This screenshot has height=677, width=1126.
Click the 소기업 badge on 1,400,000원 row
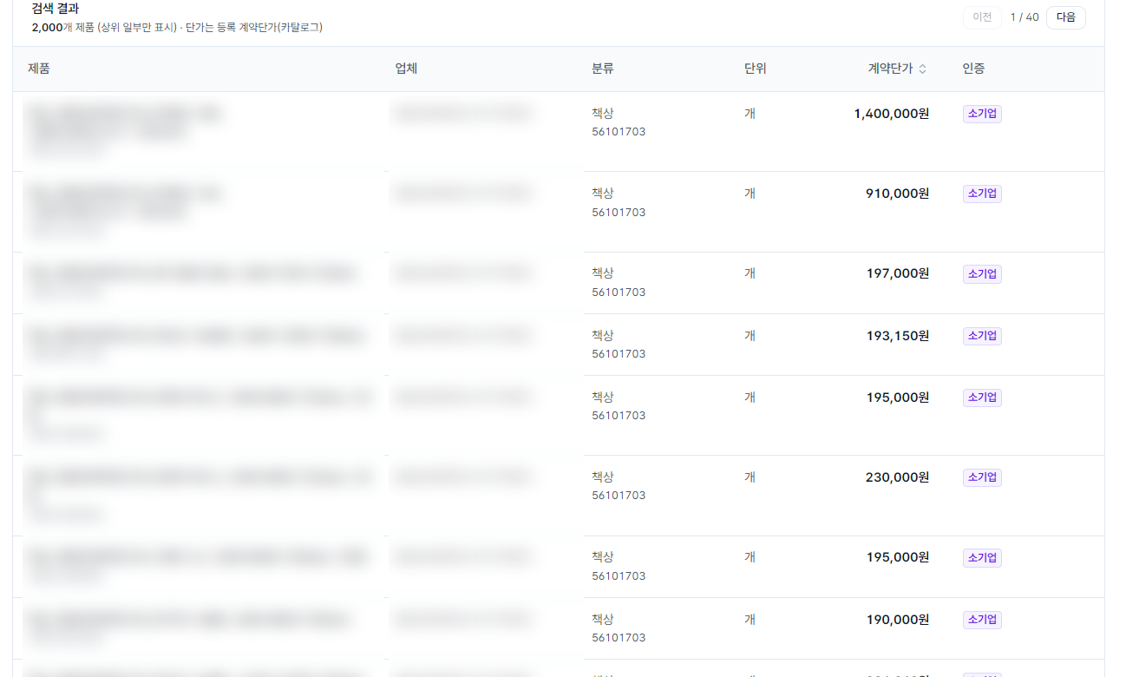[x=982, y=114]
